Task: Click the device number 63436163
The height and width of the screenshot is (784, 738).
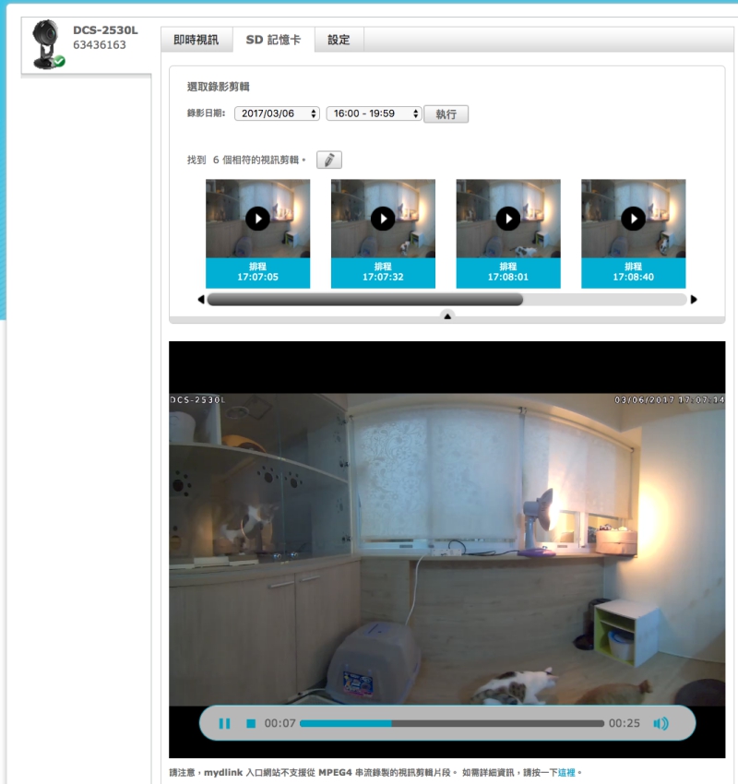Action: tap(100, 45)
